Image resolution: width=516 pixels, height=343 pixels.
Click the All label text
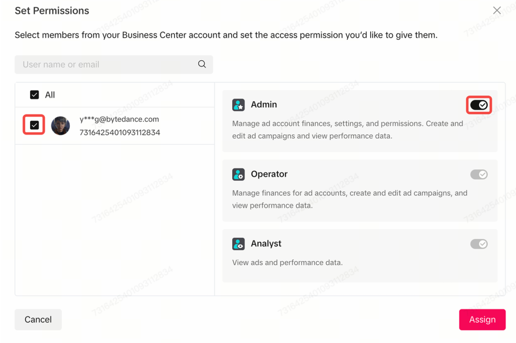click(x=50, y=95)
